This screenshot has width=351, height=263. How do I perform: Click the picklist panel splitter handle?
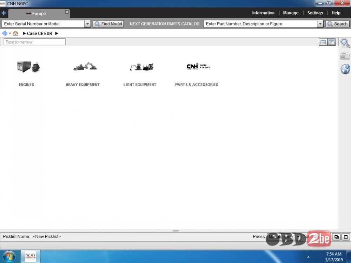[175, 231]
